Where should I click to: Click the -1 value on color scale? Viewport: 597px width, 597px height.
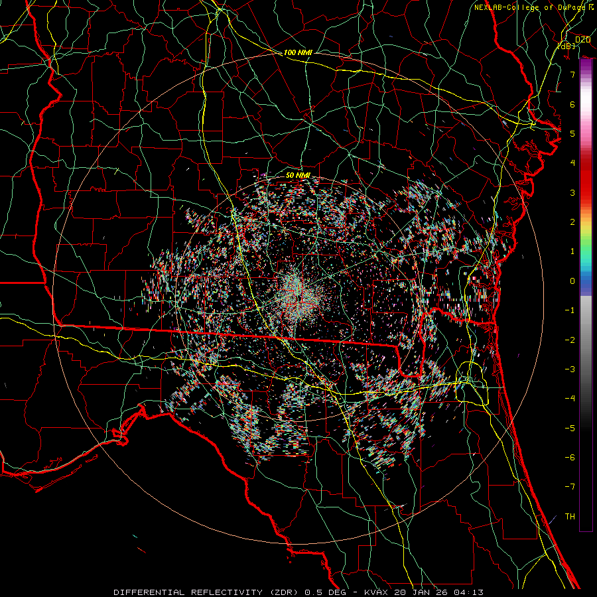570,310
